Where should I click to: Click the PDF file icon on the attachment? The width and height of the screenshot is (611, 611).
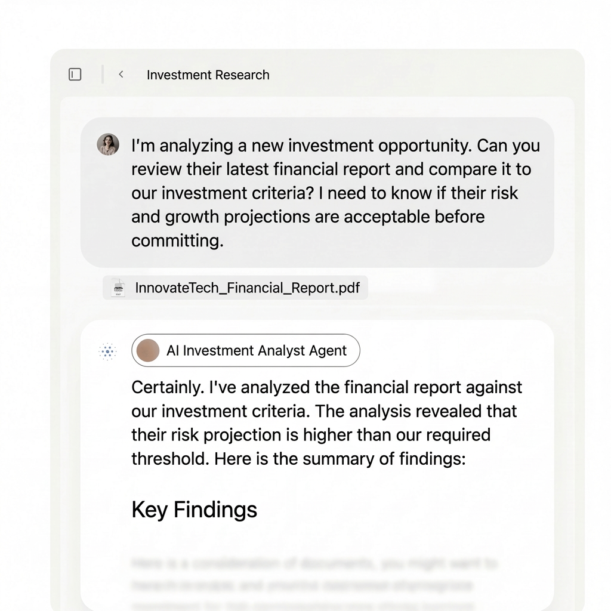[x=119, y=288]
